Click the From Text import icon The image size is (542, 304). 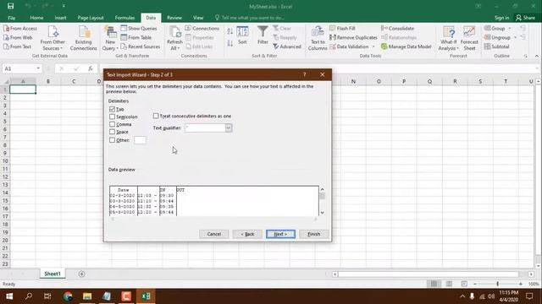[x=6, y=46]
